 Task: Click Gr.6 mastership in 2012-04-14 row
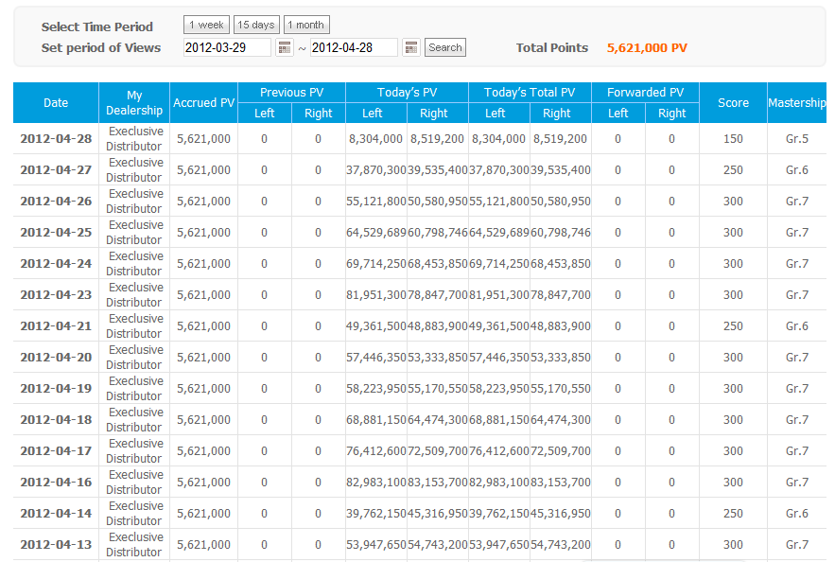(797, 514)
